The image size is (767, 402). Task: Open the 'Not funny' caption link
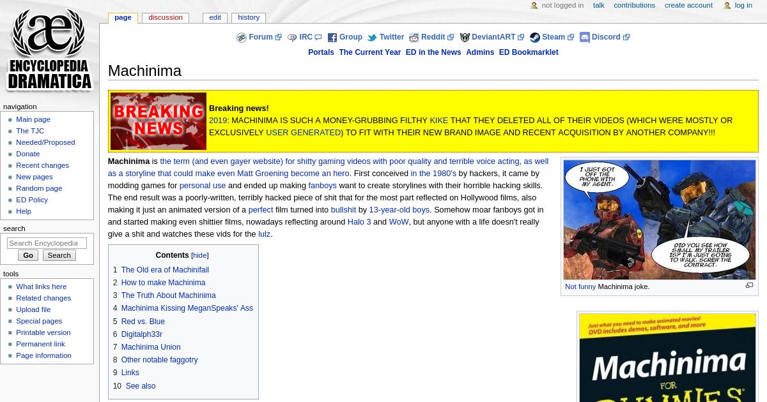coord(580,287)
